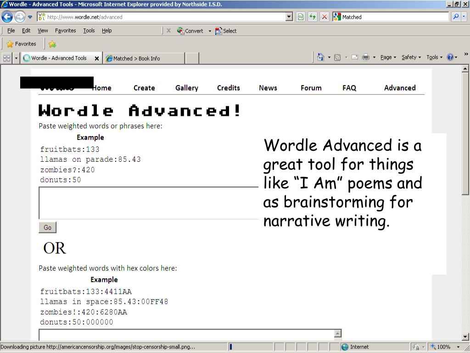Expand the Print dropdown arrow
Image resolution: width=470 pixels, height=353 pixels.
point(374,57)
